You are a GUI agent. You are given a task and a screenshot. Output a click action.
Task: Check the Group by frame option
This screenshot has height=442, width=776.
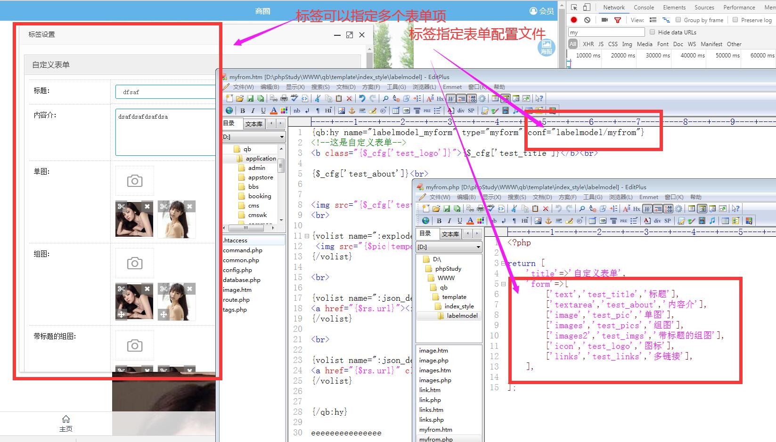(678, 20)
